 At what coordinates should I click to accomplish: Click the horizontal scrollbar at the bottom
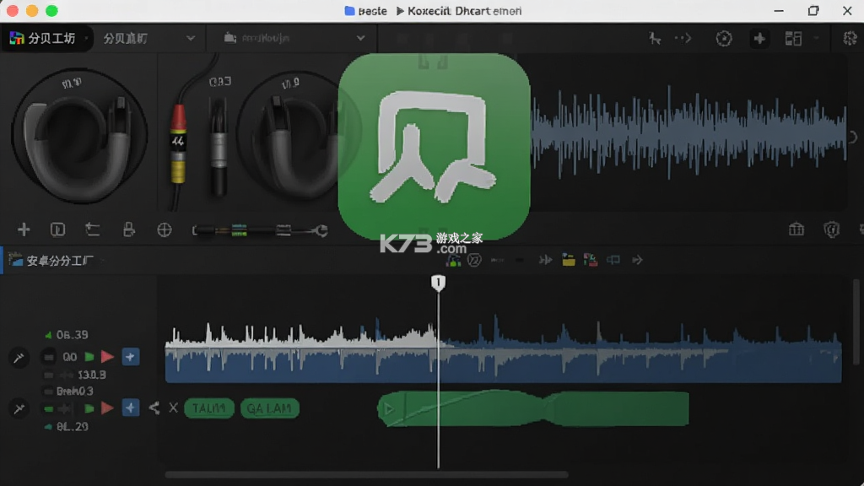(x=366, y=474)
